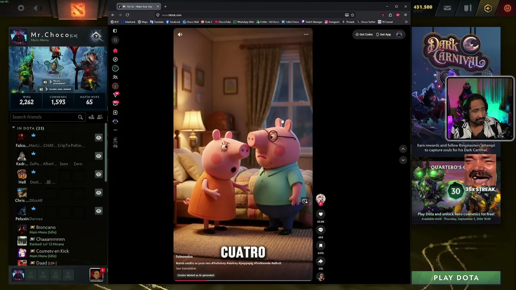Select friend Broncano in friends list

[x=46, y=228]
